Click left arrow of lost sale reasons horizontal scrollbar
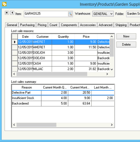 (14, 74)
